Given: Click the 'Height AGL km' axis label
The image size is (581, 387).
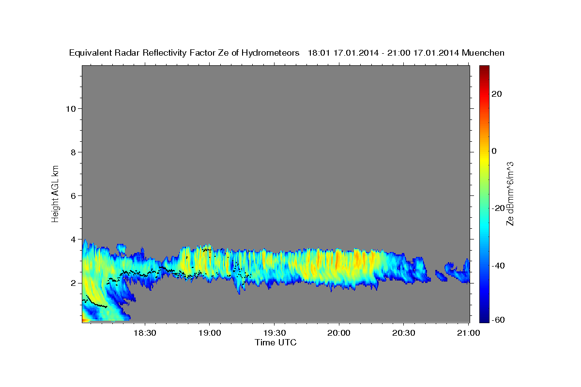Looking at the screenshot, I should tap(56, 193).
